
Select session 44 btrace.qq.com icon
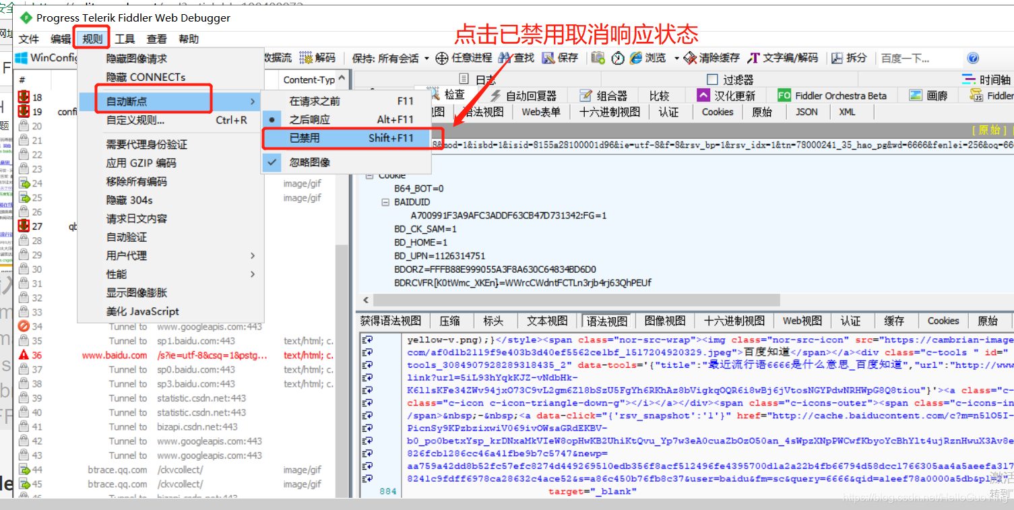(24, 470)
